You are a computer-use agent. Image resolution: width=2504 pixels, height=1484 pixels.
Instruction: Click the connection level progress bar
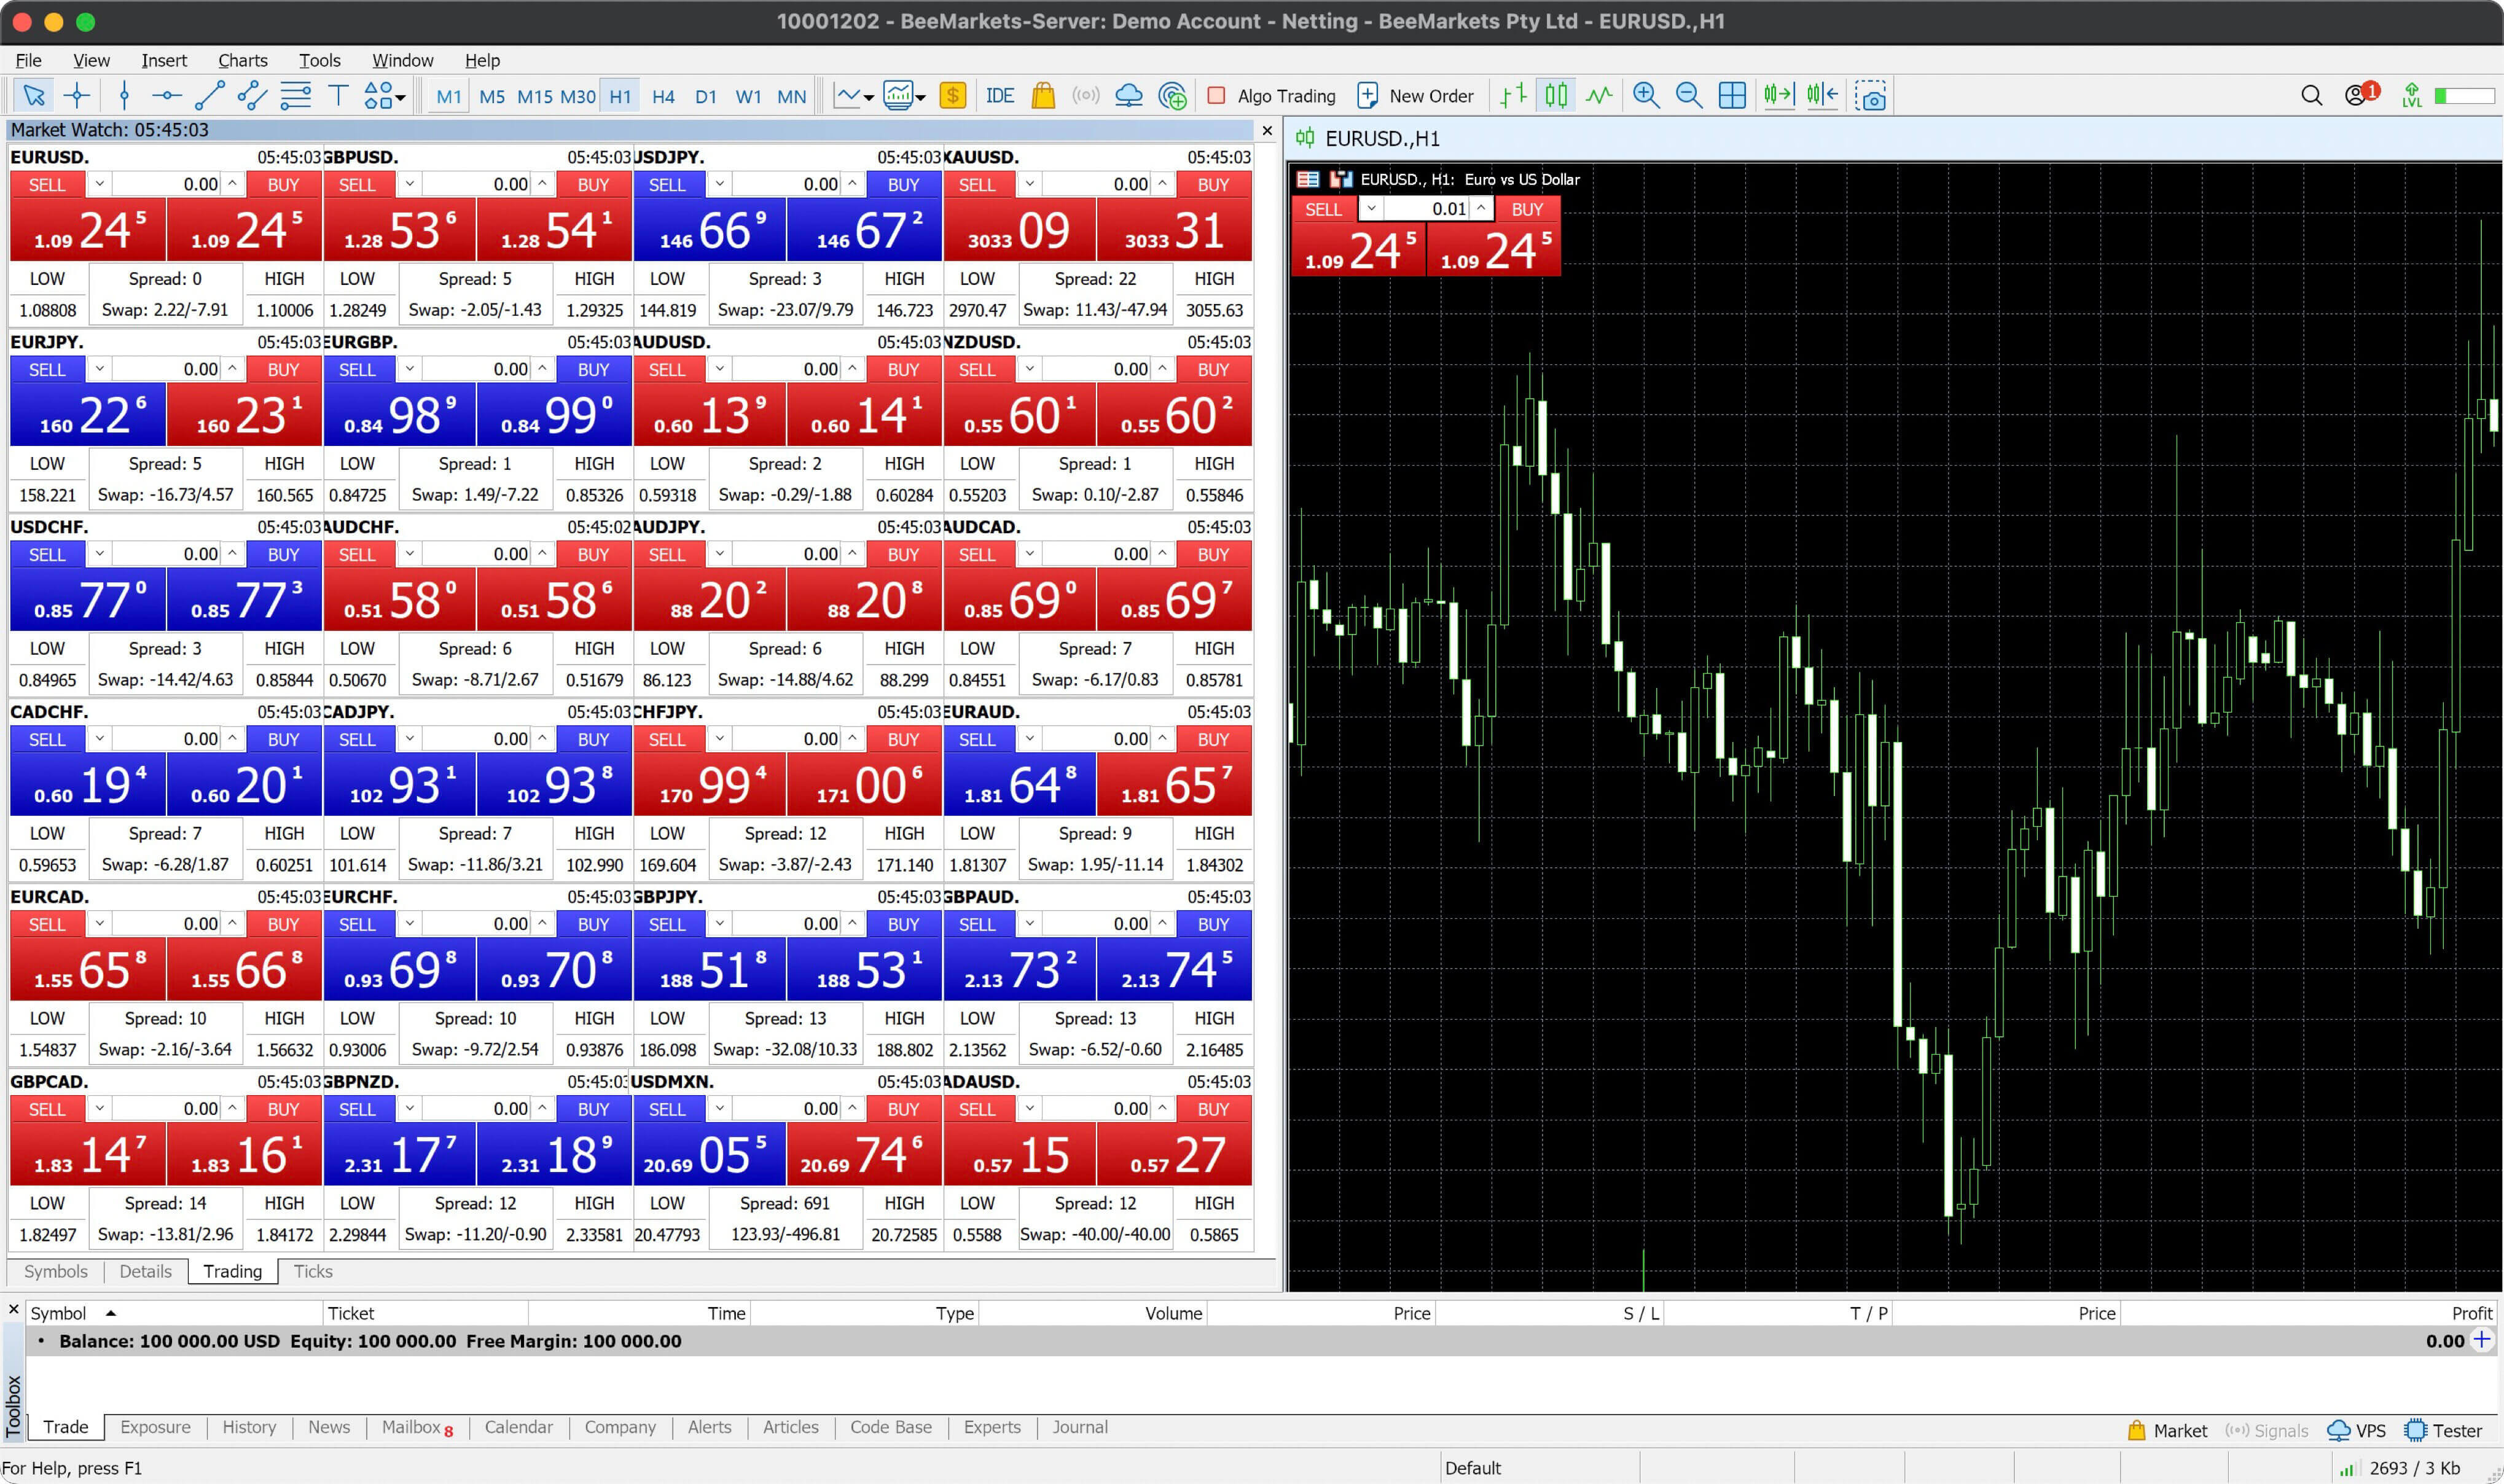pos(2465,96)
